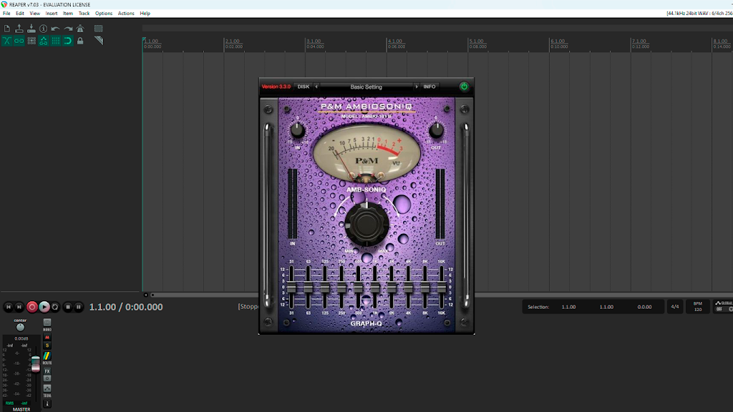Screen dimensions: 733x412
Task: Click the 4/4 time signature field
Action: [675, 307]
